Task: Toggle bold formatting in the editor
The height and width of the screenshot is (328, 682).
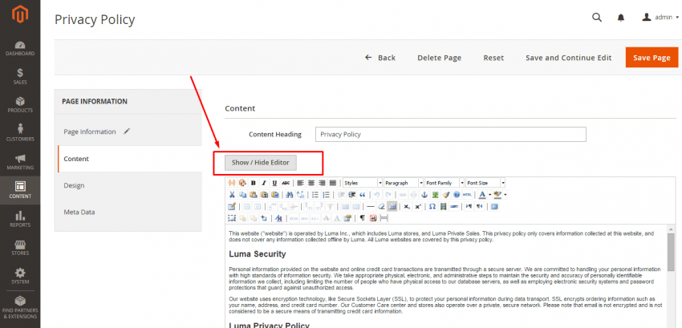Action: coord(253,183)
